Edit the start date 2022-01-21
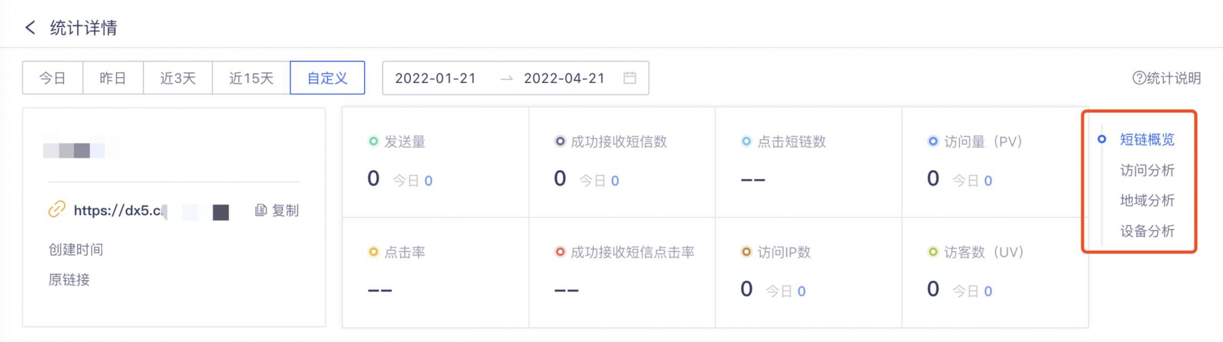 pyautogui.click(x=435, y=78)
